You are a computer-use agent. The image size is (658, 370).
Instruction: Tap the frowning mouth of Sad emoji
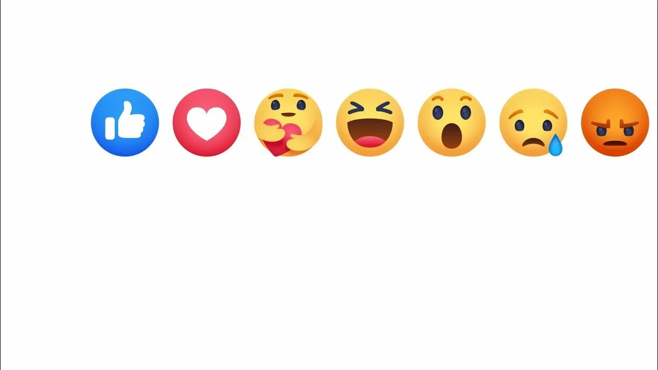click(534, 142)
